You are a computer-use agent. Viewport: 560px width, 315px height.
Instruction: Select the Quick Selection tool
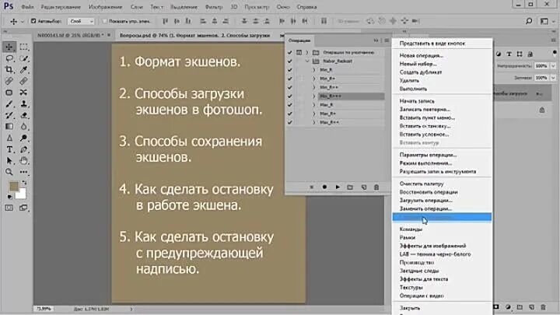pos(23,58)
